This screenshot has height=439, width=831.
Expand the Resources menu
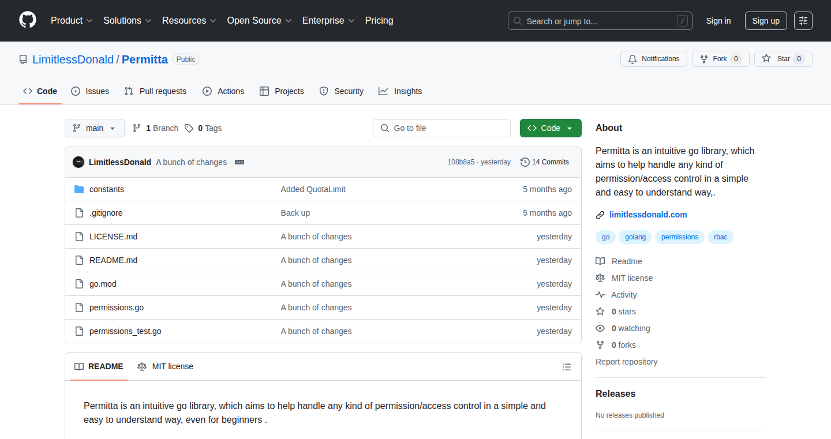189,21
